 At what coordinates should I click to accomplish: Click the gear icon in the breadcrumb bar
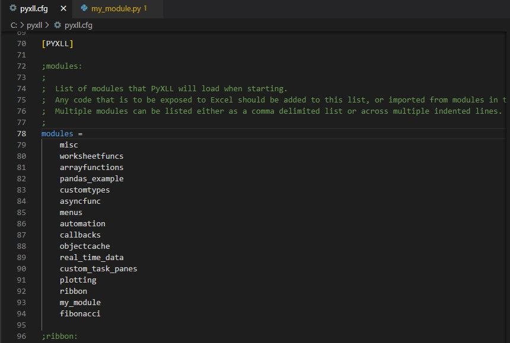point(56,25)
